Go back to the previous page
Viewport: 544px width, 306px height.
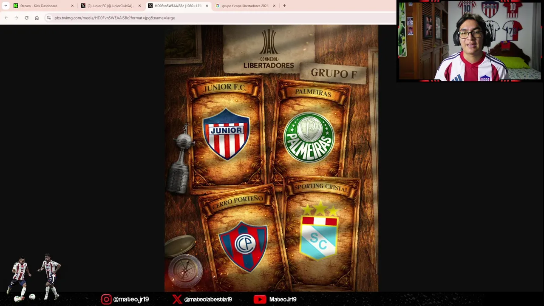pyautogui.click(x=6, y=18)
